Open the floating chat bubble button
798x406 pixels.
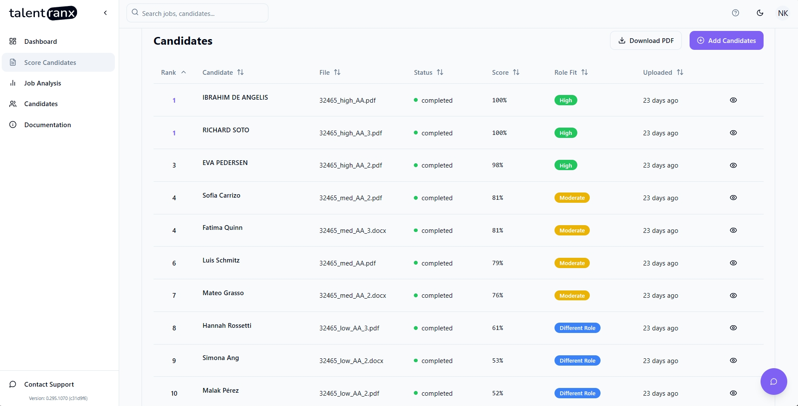pos(773,381)
